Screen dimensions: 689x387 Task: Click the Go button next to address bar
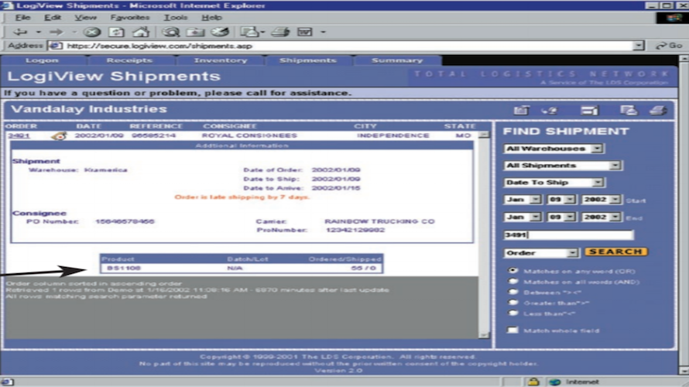tap(669, 46)
